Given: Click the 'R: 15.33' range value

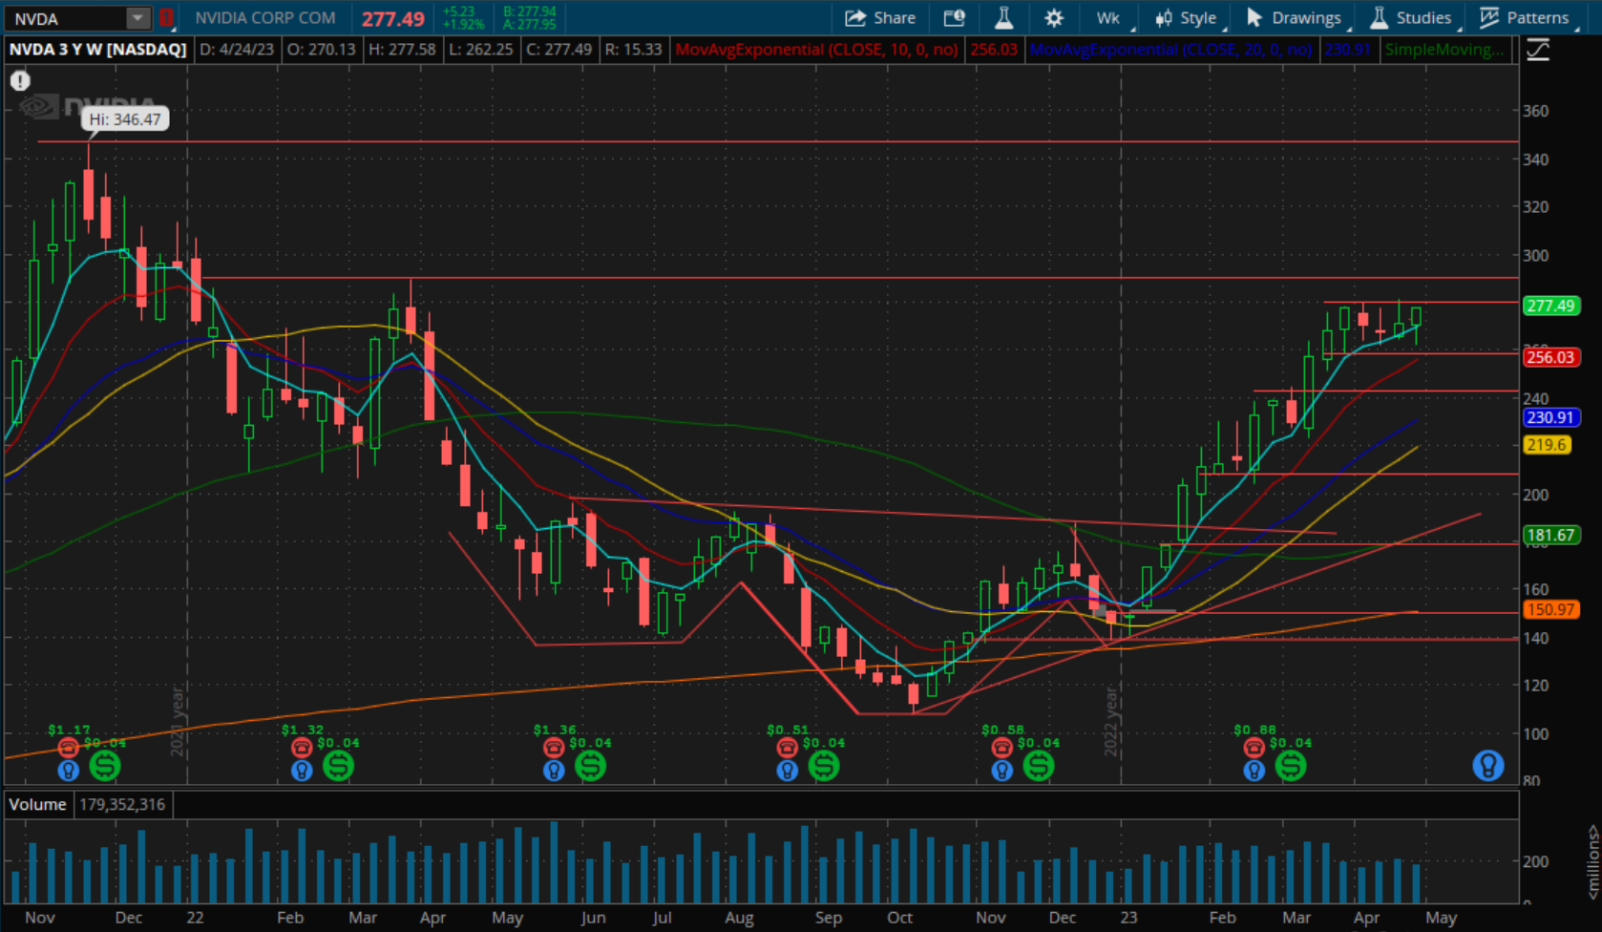Looking at the screenshot, I should pyautogui.click(x=633, y=50).
